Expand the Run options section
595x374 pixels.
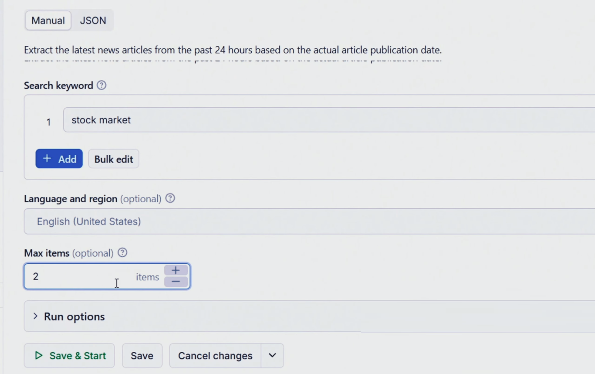tap(74, 316)
